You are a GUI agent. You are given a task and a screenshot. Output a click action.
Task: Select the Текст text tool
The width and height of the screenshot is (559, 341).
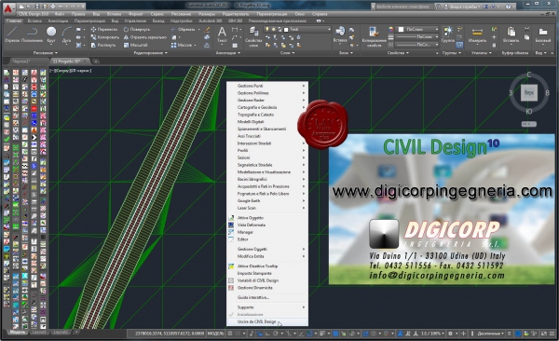[222, 34]
